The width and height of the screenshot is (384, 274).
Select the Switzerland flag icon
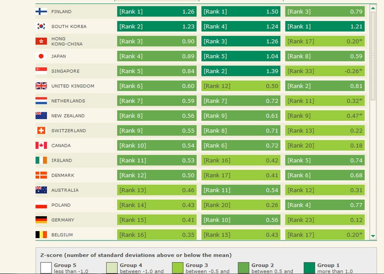point(41,131)
